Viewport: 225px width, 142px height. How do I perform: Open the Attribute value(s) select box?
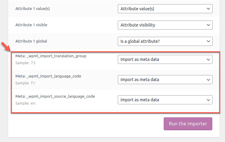pos(165,9)
